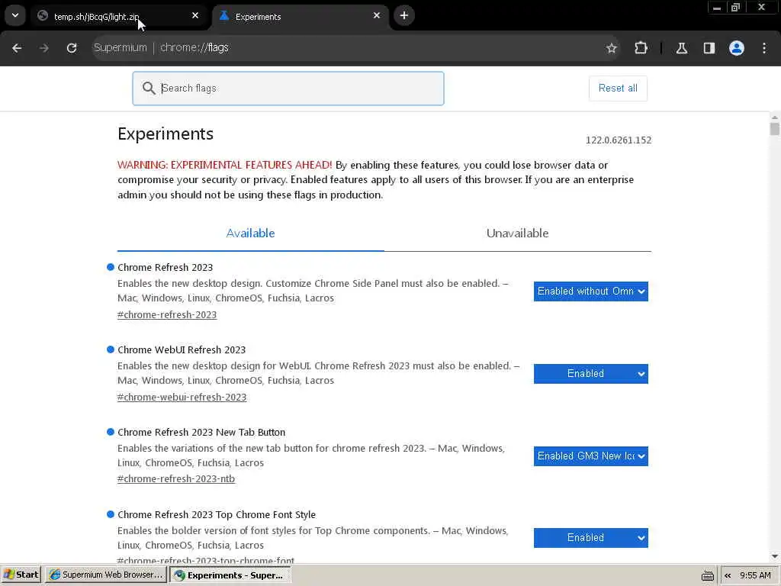Click the magnifier icon in search box

(149, 89)
